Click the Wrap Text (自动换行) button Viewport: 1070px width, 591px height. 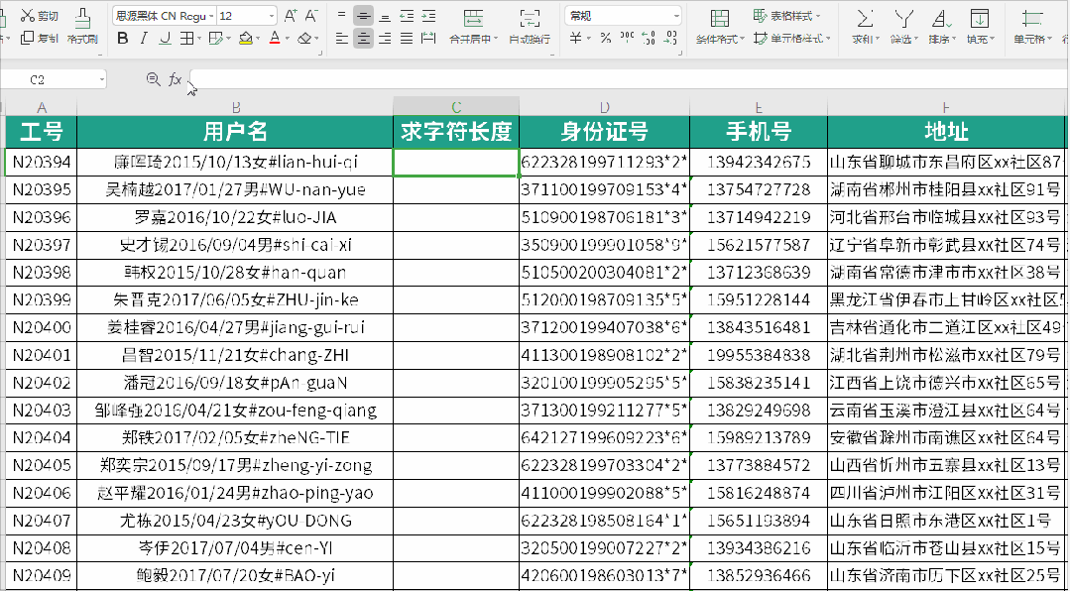(529, 26)
